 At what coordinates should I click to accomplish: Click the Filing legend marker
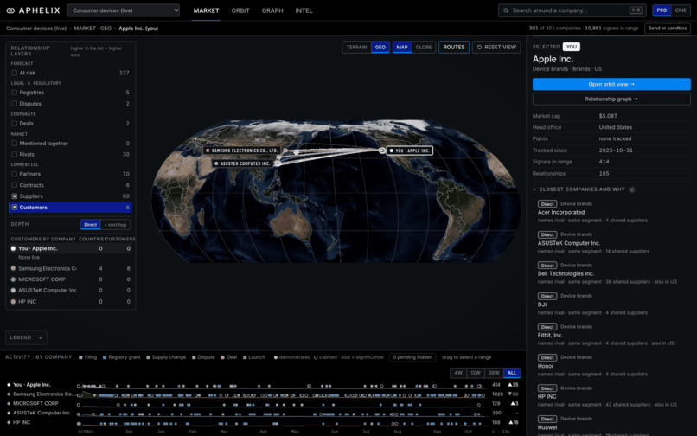pyautogui.click(x=80, y=357)
